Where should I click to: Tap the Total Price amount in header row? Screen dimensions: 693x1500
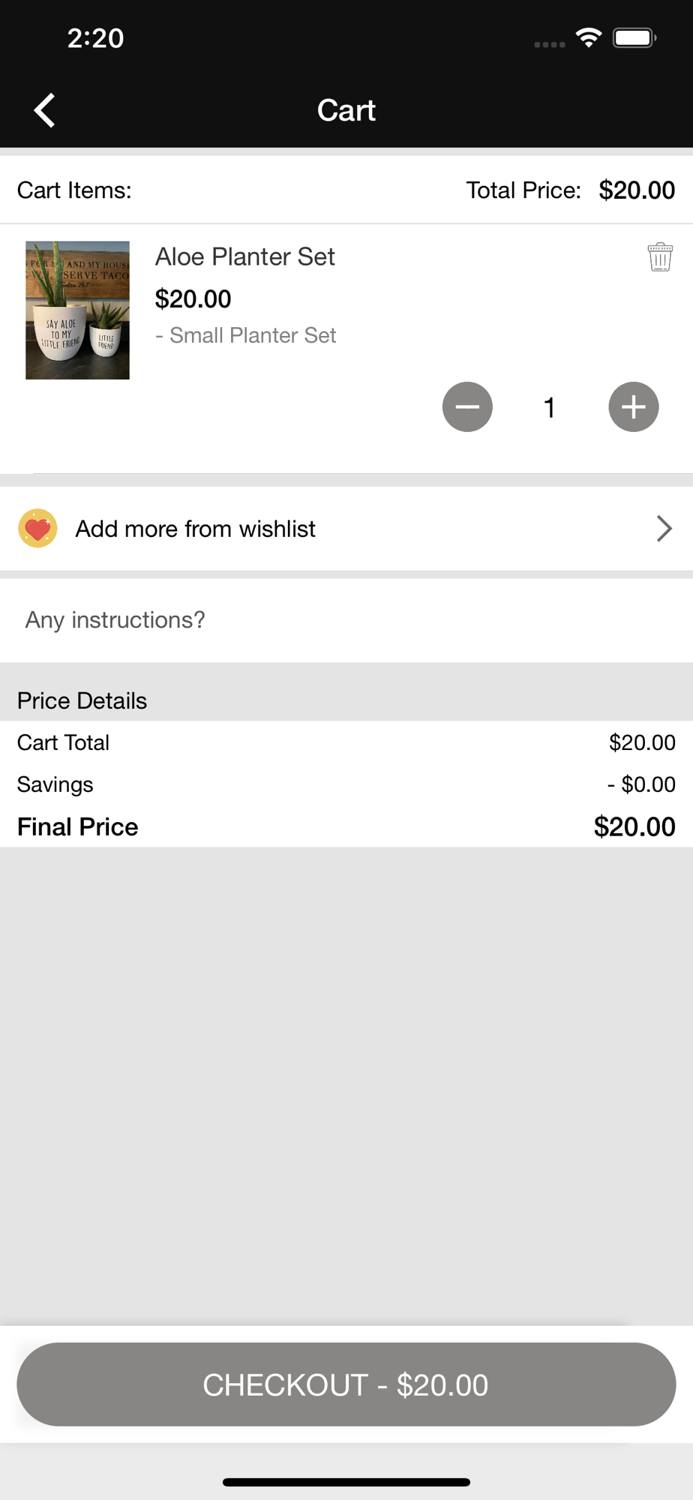tap(637, 190)
